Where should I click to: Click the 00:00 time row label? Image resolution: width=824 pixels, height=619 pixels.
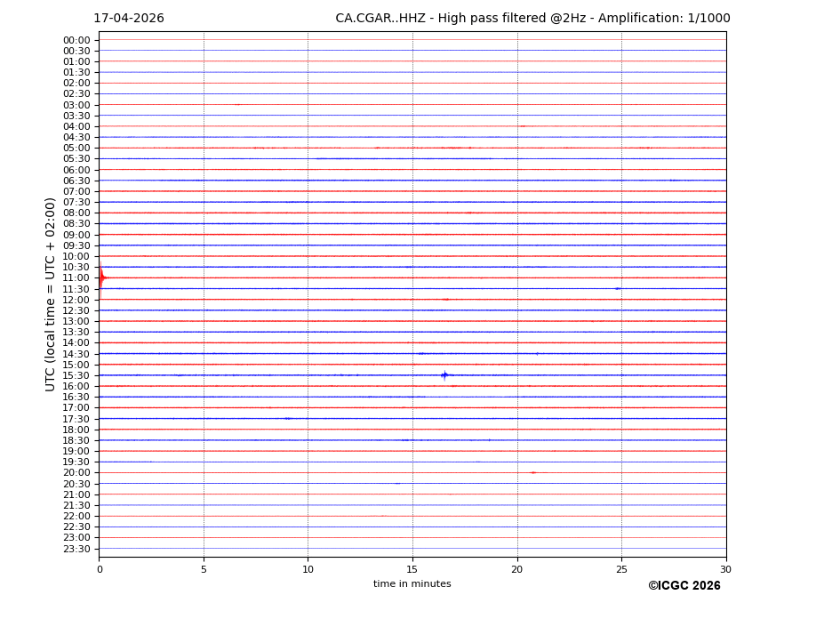click(x=76, y=40)
